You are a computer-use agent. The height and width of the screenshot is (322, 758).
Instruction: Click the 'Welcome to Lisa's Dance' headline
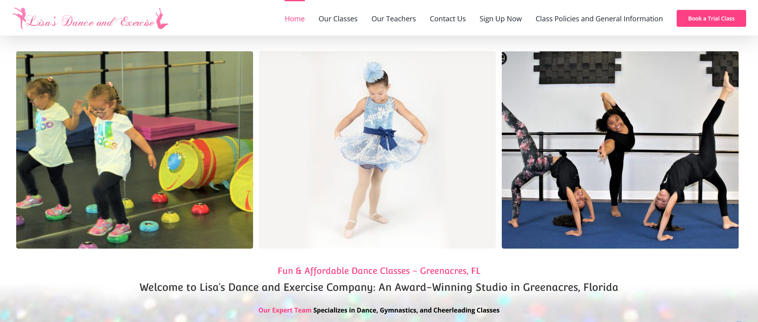pyautogui.click(x=379, y=287)
